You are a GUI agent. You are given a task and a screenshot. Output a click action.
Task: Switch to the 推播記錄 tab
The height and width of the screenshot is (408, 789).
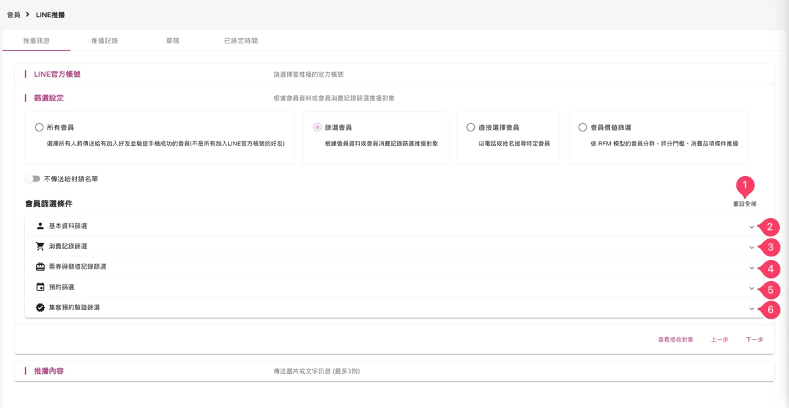(x=105, y=41)
